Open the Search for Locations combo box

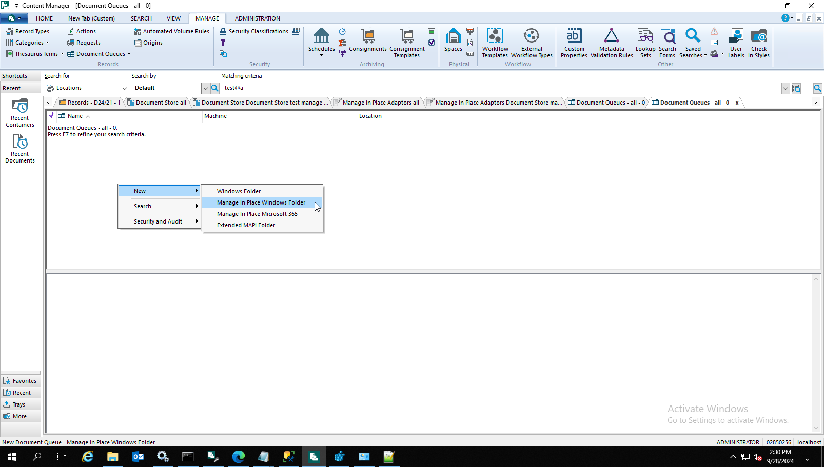(86, 88)
